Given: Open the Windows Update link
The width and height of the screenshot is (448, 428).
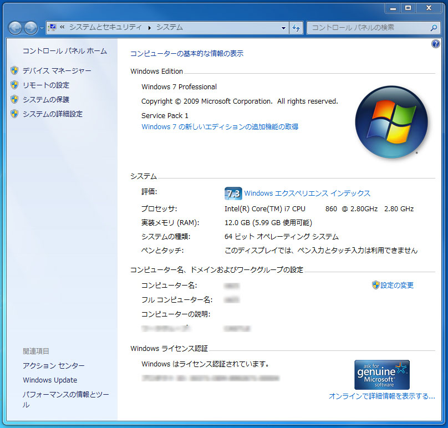Looking at the screenshot, I should [x=50, y=380].
